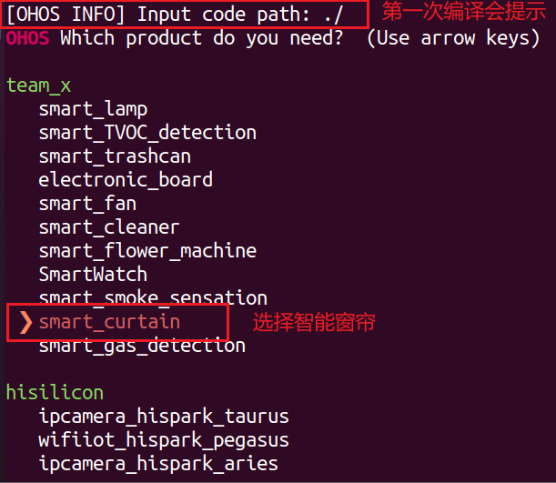Pick ipcamera_hispark_aries from list
556x483 pixels.
click(x=158, y=464)
